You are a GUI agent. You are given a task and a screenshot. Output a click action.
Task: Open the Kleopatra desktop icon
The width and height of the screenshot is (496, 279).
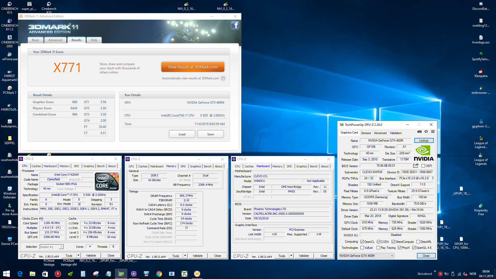pos(481,73)
